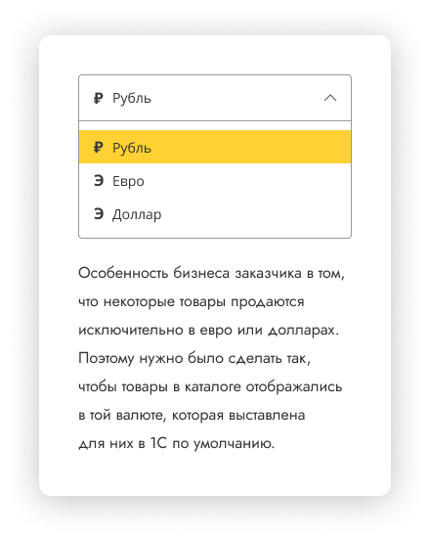Viewport: 430px width, 539px height.
Task: Choose Евро from the currency list
Action: (215, 180)
